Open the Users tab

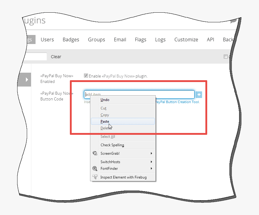click(x=47, y=40)
